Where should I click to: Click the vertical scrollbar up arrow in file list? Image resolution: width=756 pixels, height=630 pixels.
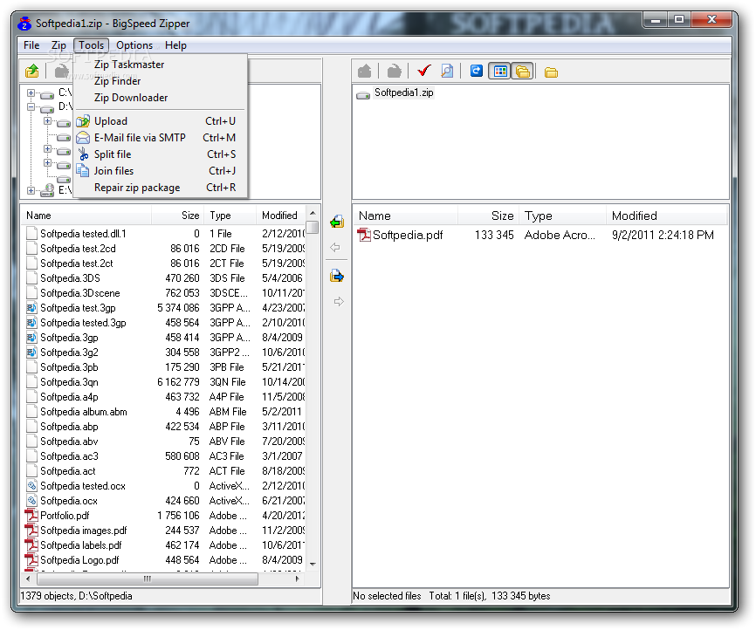point(313,213)
